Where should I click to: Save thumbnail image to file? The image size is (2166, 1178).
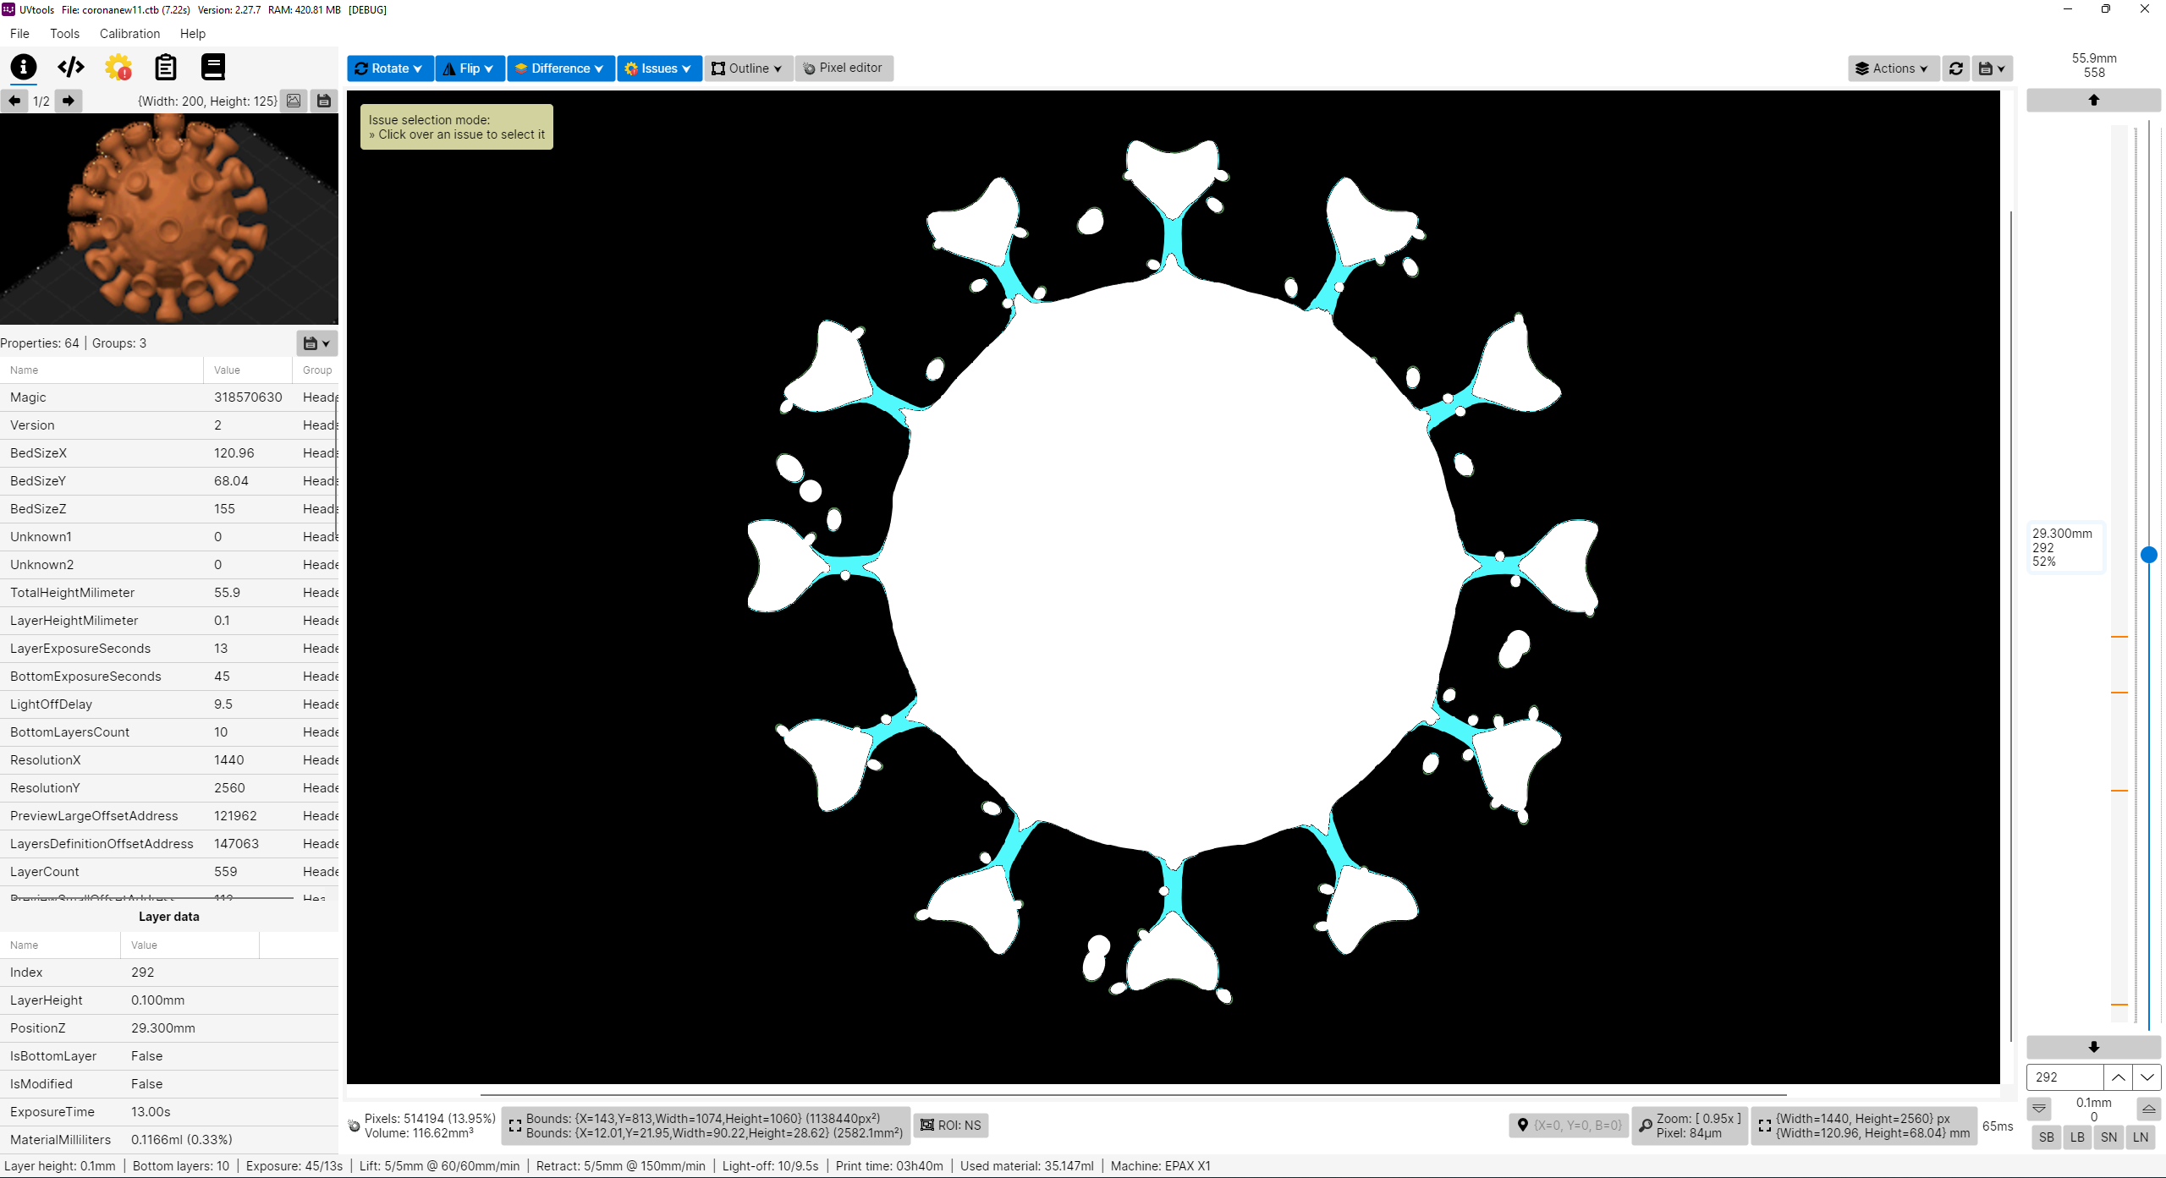click(323, 101)
